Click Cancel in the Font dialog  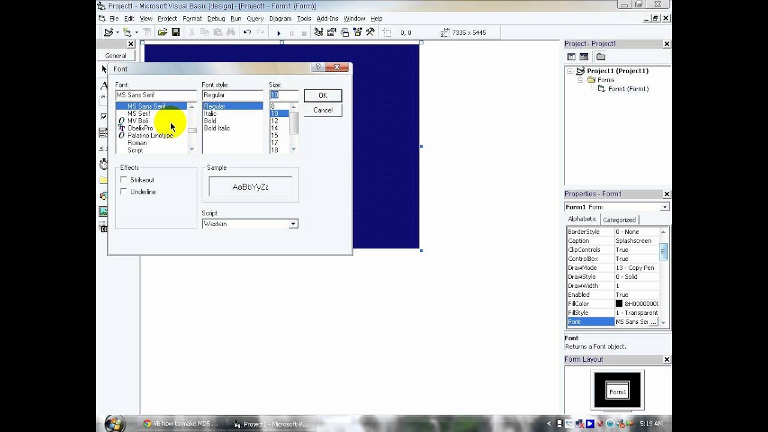pos(323,110)
